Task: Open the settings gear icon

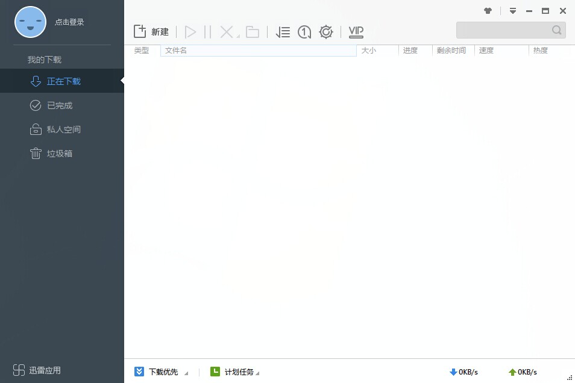Action: pos(325,31)
